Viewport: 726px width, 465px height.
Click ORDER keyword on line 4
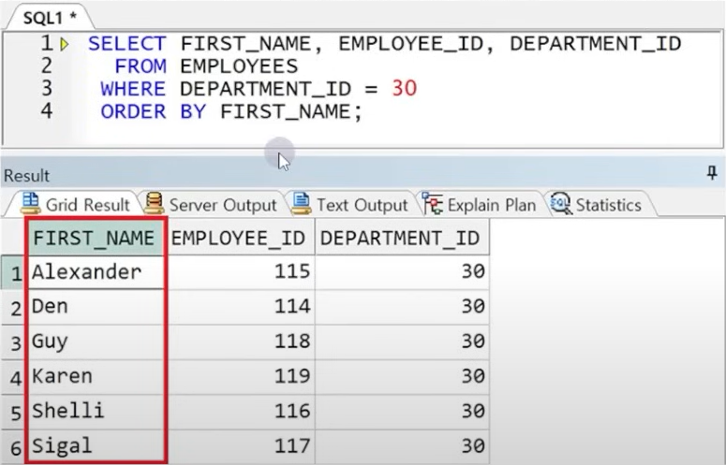(x=133, y=112)
